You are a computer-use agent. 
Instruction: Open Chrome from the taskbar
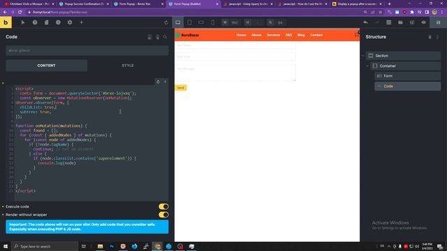click(x=157, y=246)
